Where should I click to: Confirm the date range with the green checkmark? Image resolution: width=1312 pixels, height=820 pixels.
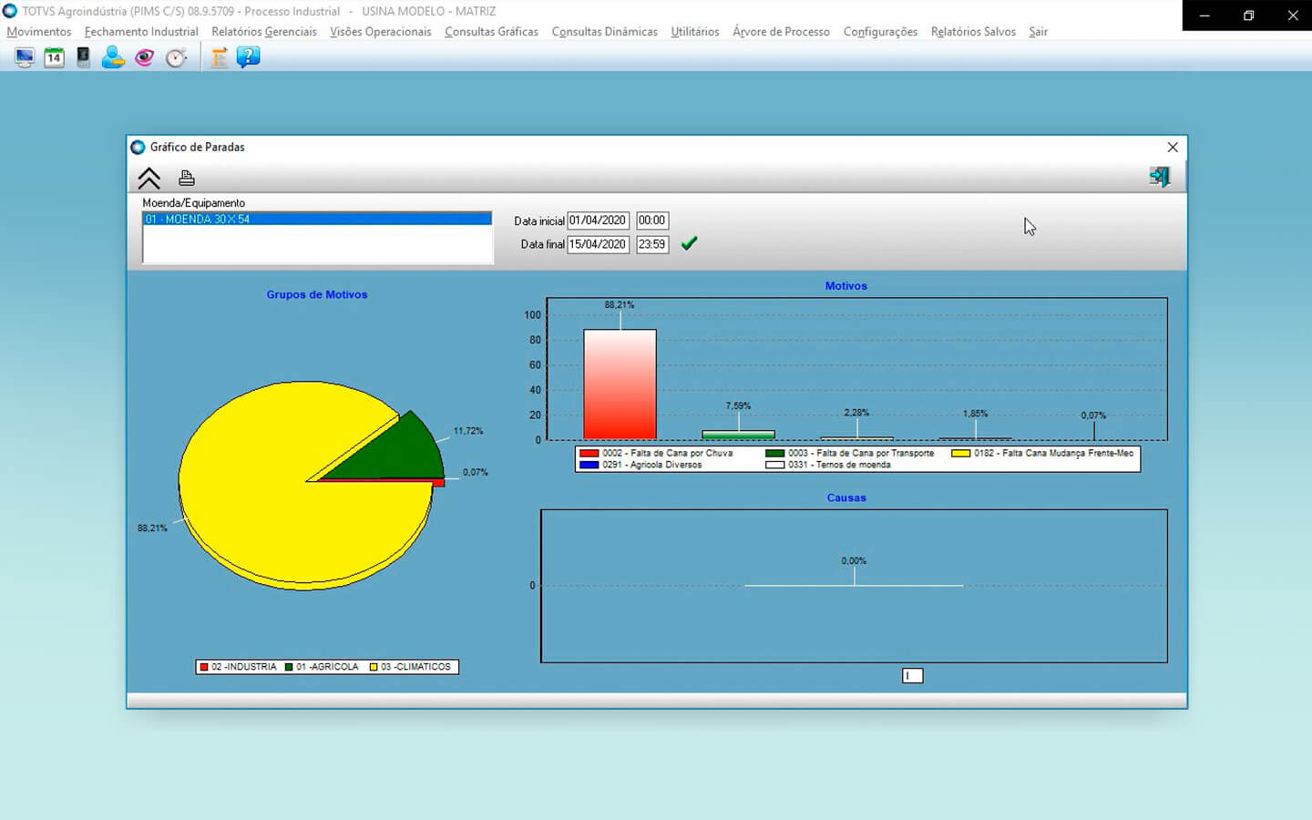click(x=689, y=243)
